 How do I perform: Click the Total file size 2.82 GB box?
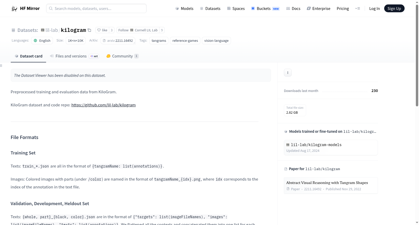pyautogui.click(x=295, y=110)
